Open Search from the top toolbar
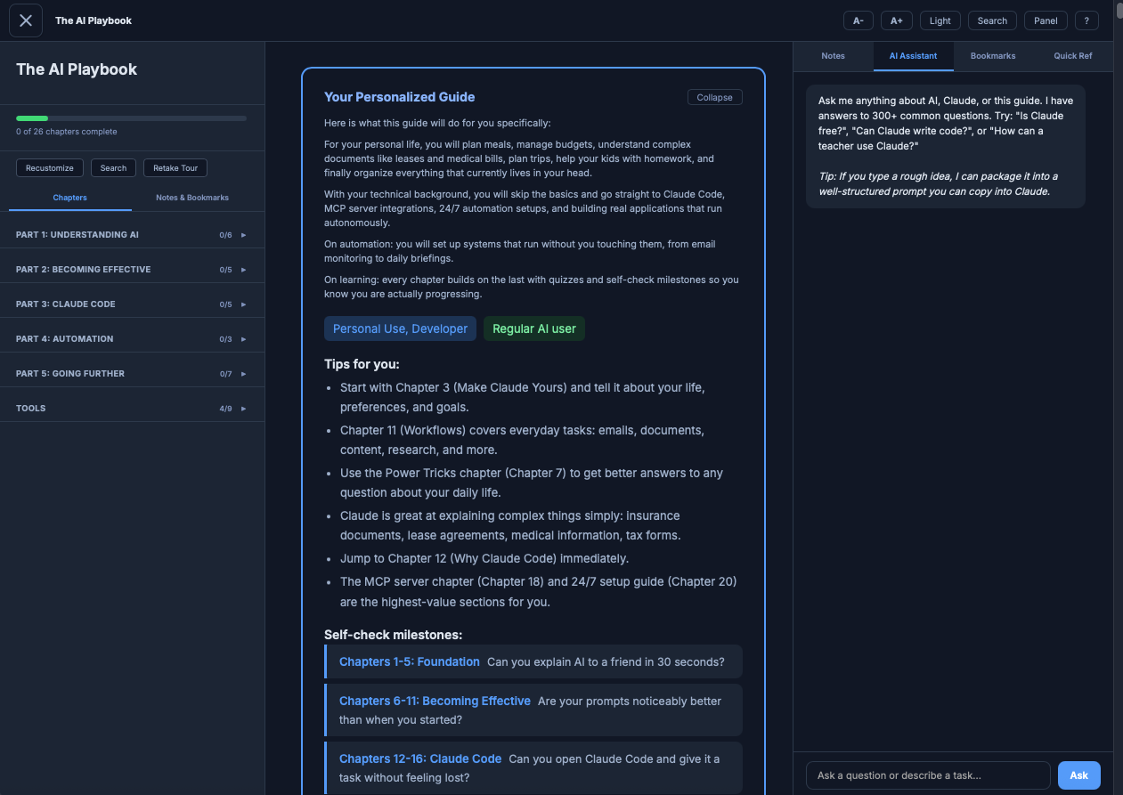This screenshot has width=1123, height=795. pos(992,20)
